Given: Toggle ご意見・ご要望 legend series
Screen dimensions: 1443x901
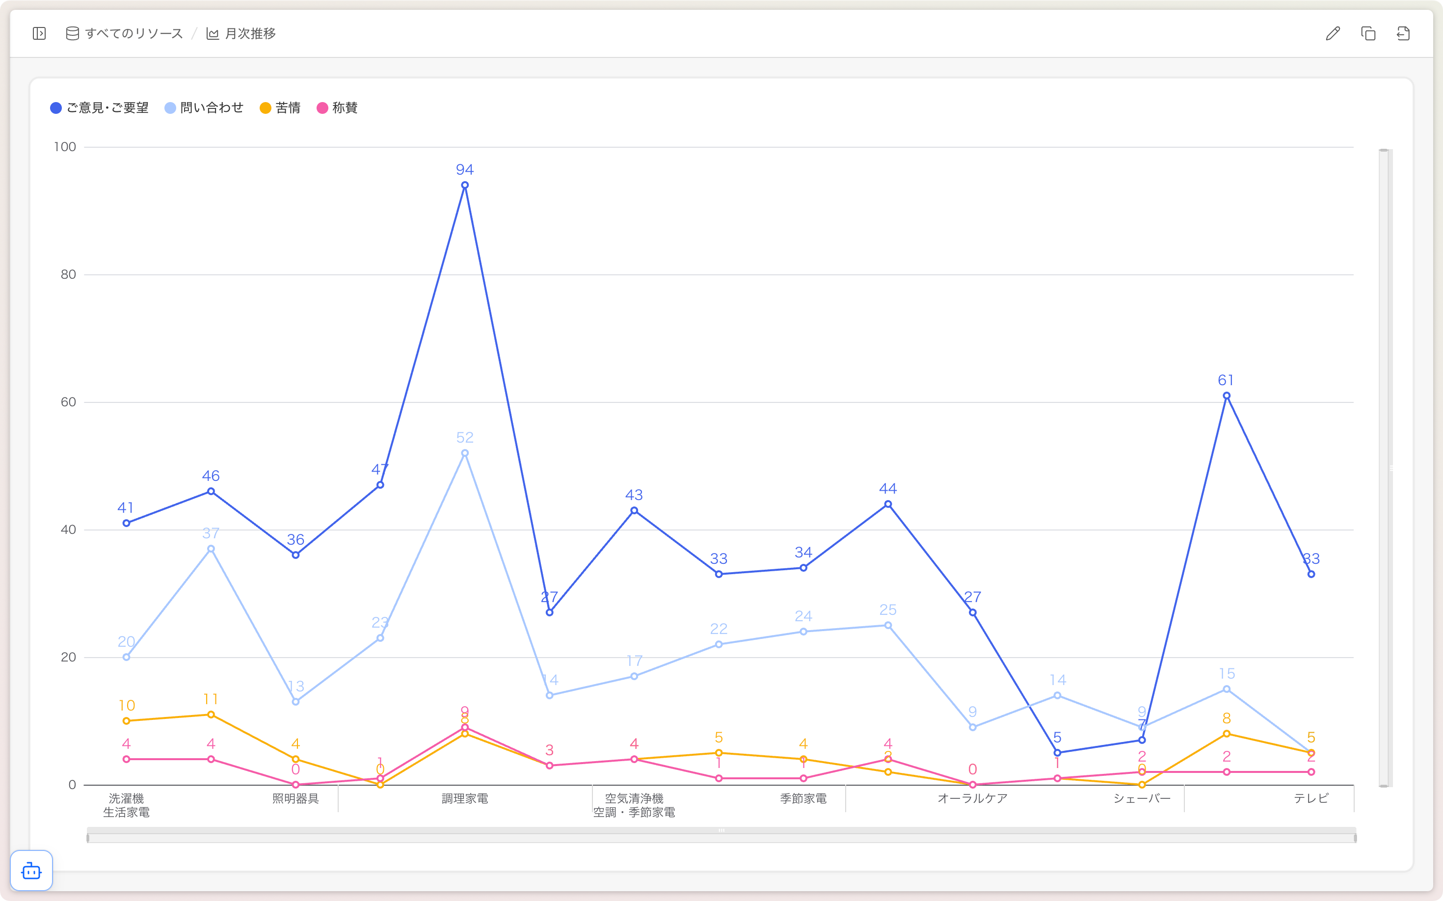Looking at the screenshot, I should [x=100, y=108].
